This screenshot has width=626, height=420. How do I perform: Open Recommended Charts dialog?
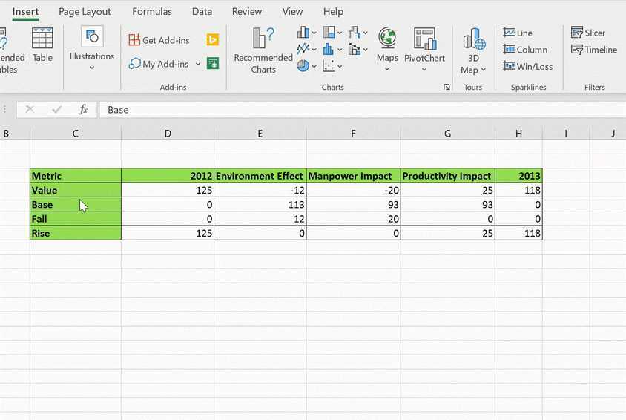tap(263, 50)
